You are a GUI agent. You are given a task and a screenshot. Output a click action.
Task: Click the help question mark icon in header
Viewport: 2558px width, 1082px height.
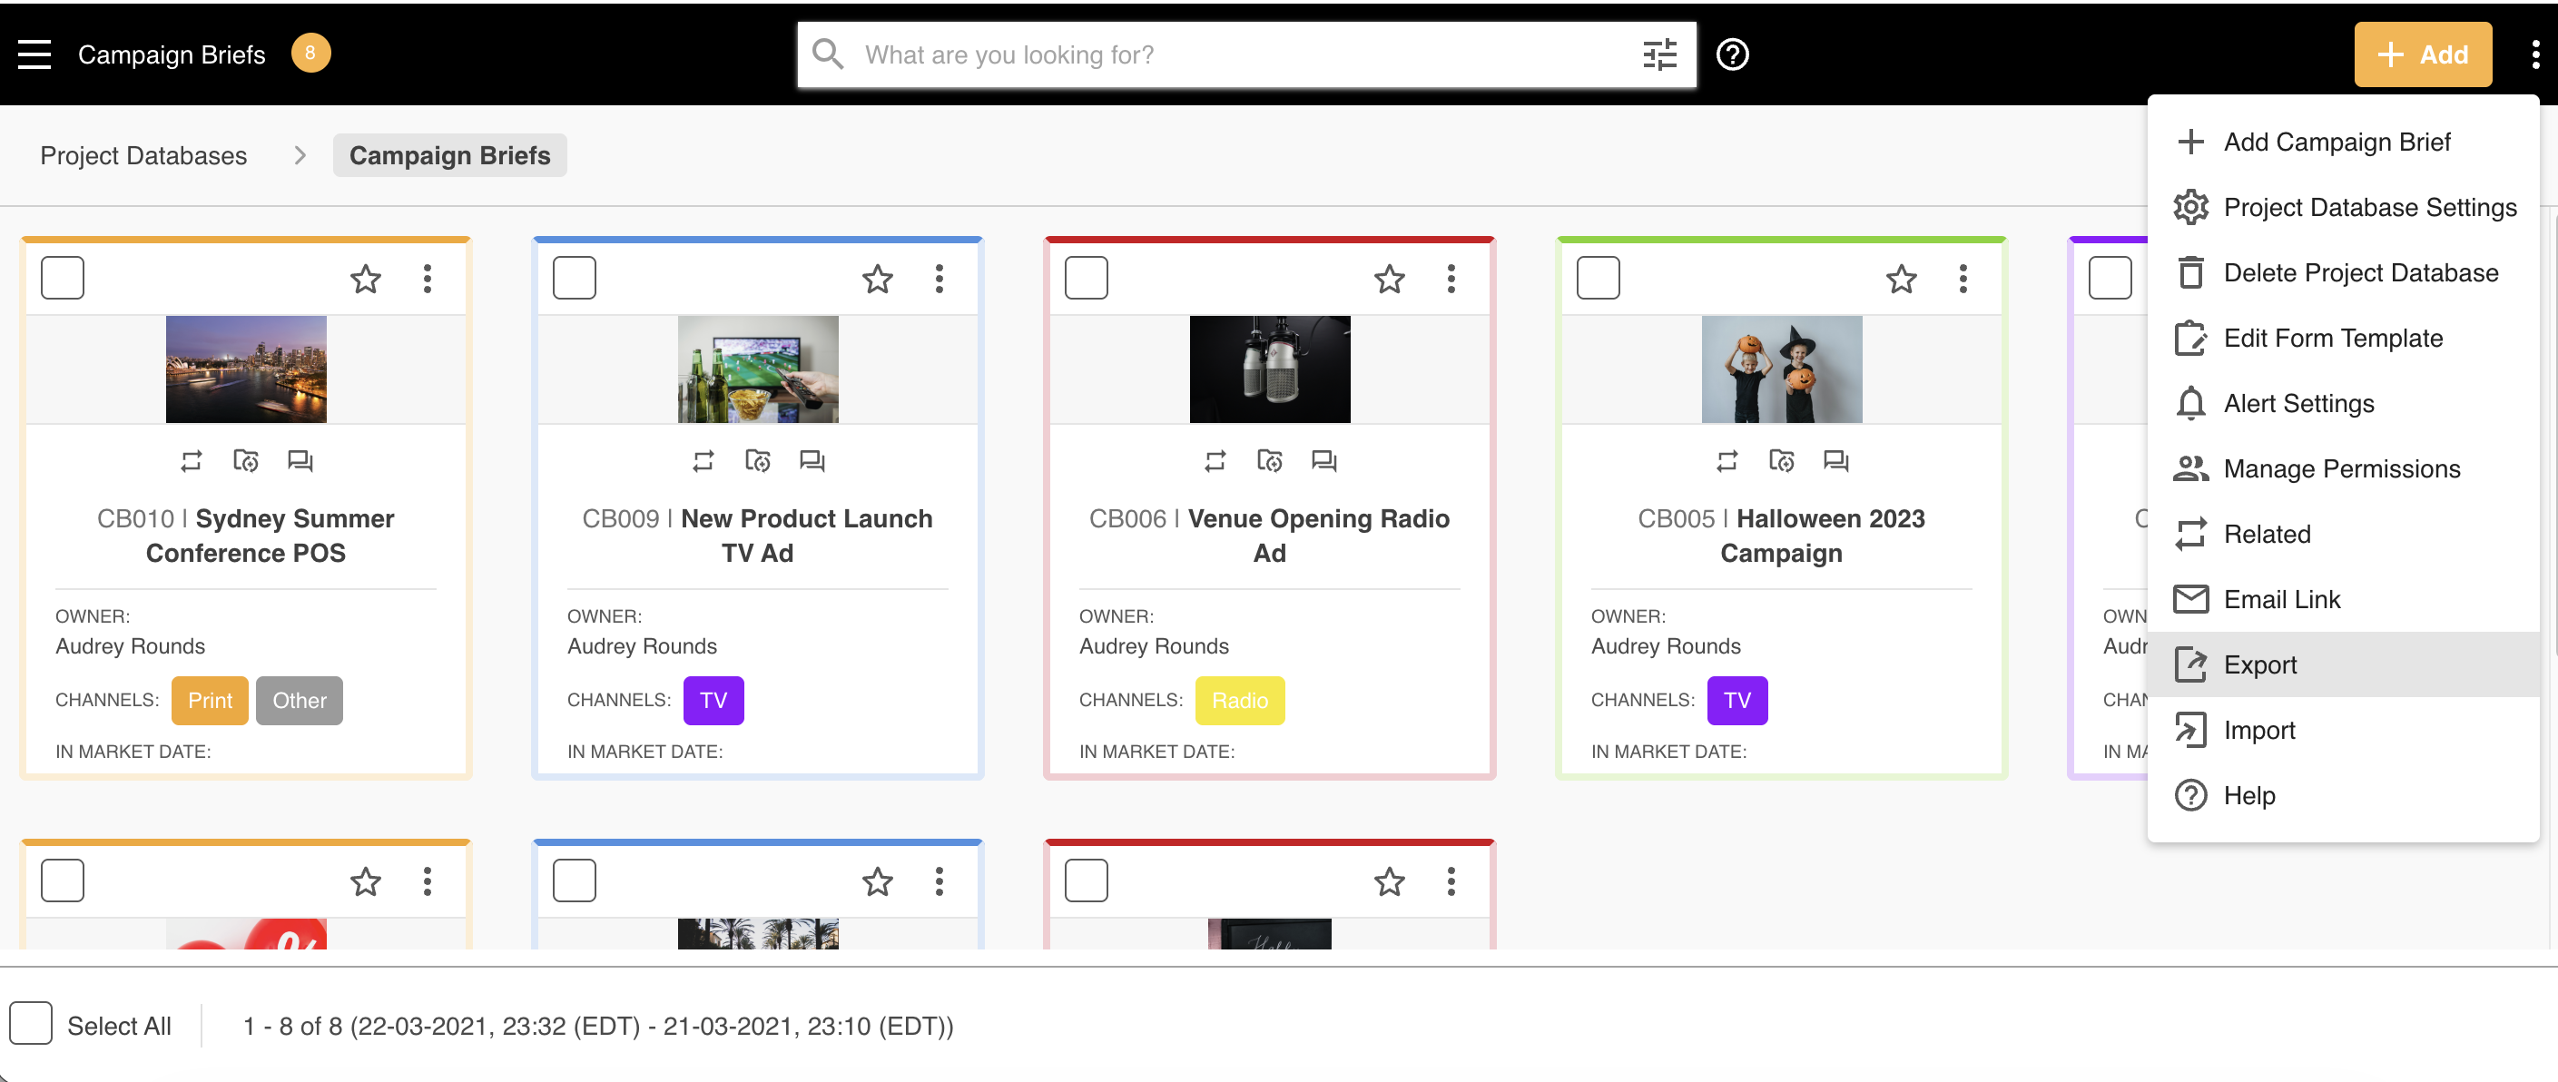pyautogui.click(x=1732, y=54)
